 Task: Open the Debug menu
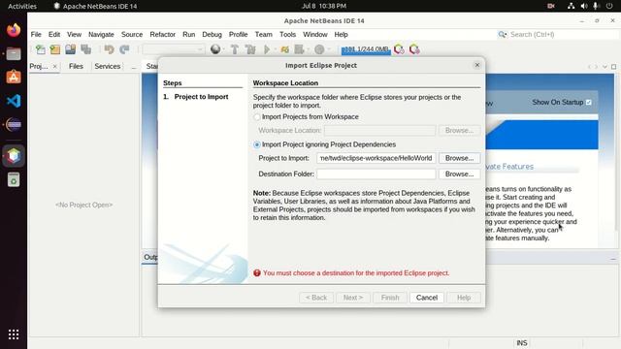coord(212,35)
